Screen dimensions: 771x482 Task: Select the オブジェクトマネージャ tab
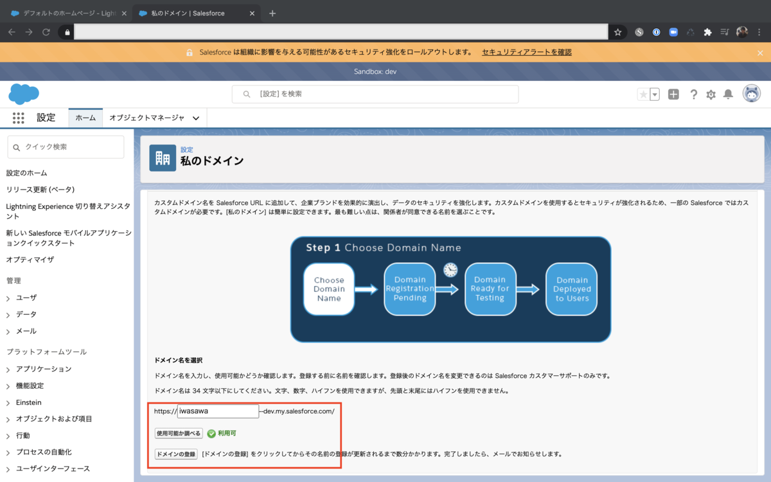(x=146, y=118)
